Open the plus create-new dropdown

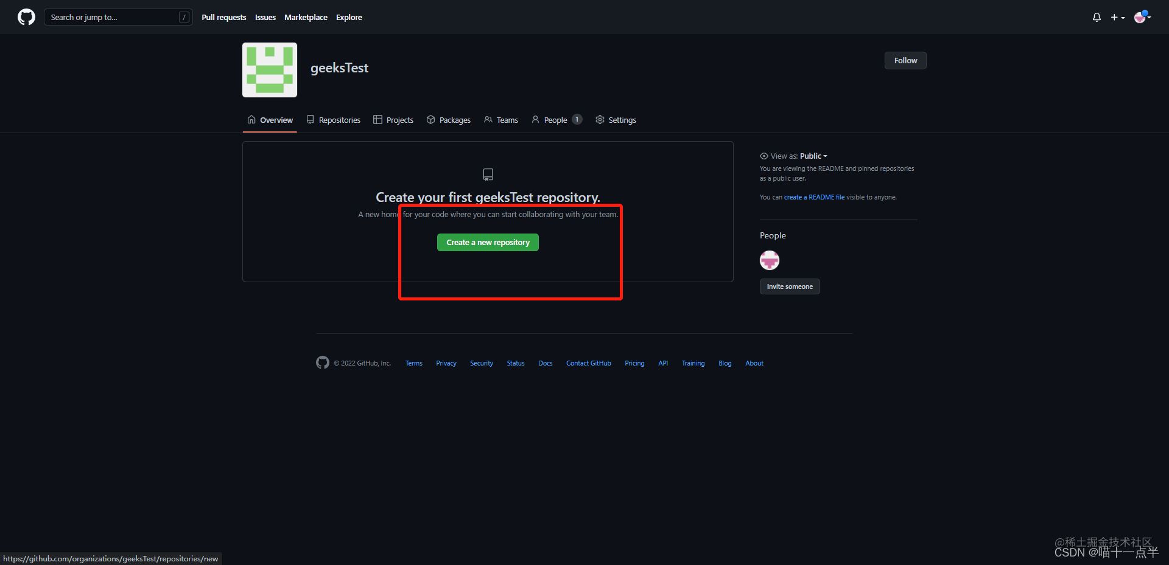pyautogui.click(x=1118, y=18)
